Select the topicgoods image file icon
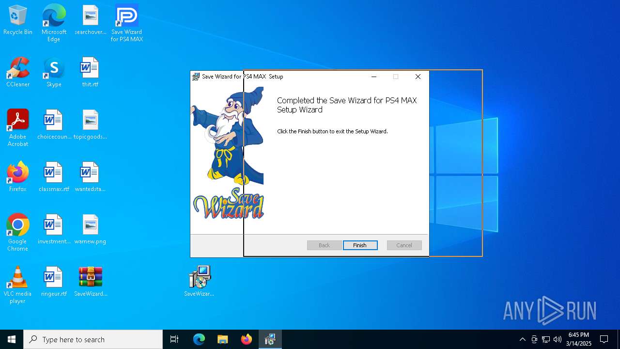This screenshot has width=620, height=349. (90, 125)
